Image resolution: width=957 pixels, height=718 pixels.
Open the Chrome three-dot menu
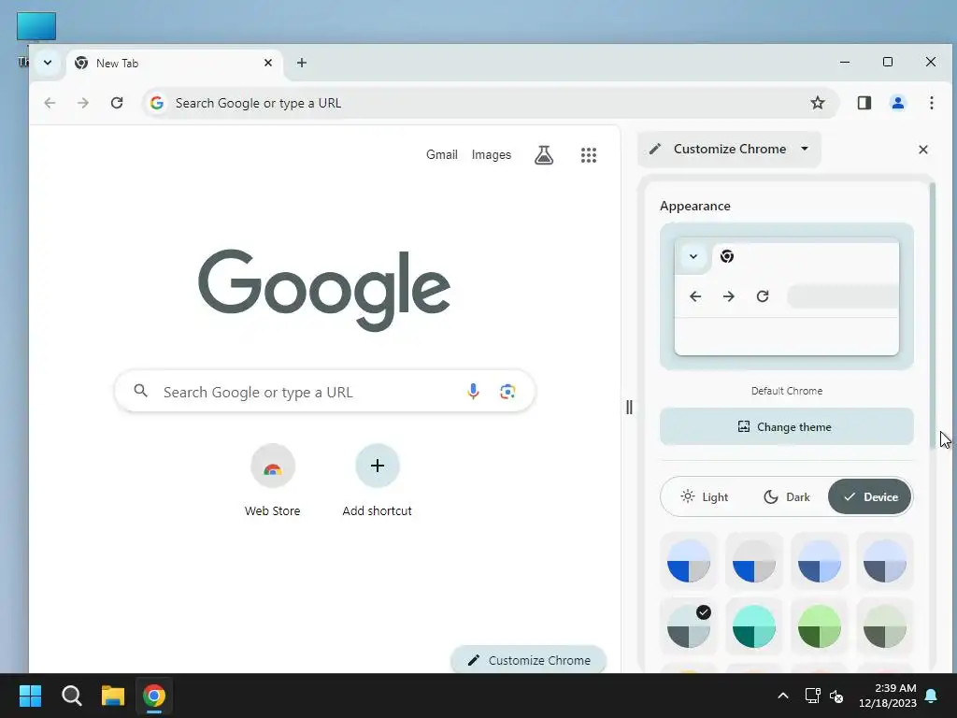932,103
